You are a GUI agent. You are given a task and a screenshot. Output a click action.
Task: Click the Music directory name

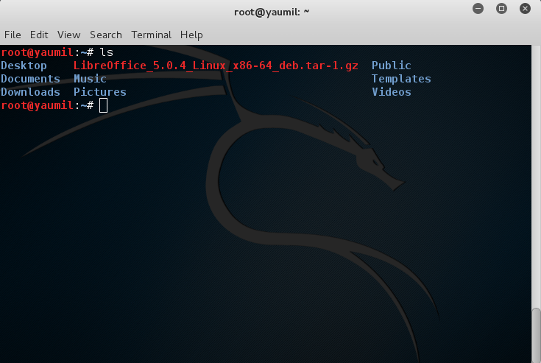pyautogui.click(x=90, y=79)
